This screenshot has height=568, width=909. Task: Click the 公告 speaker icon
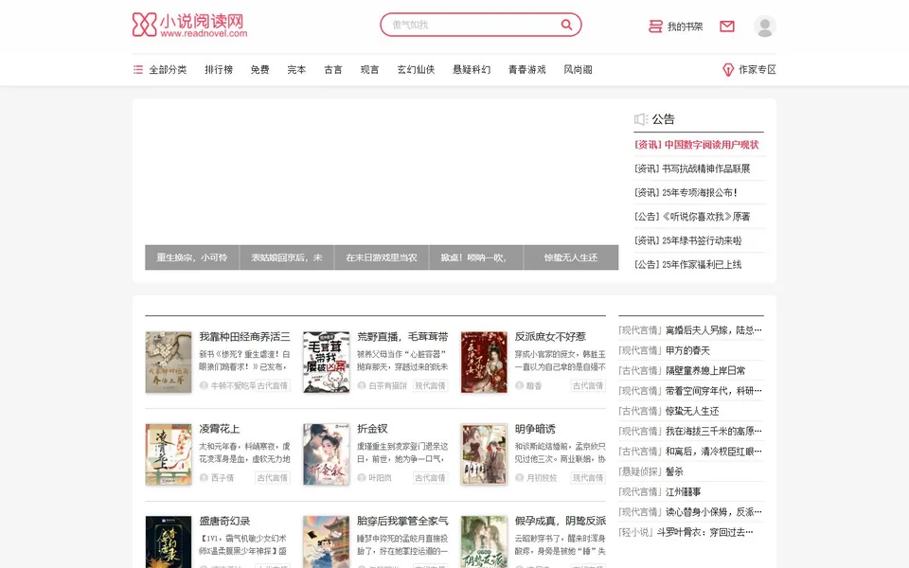pos(641,119)
